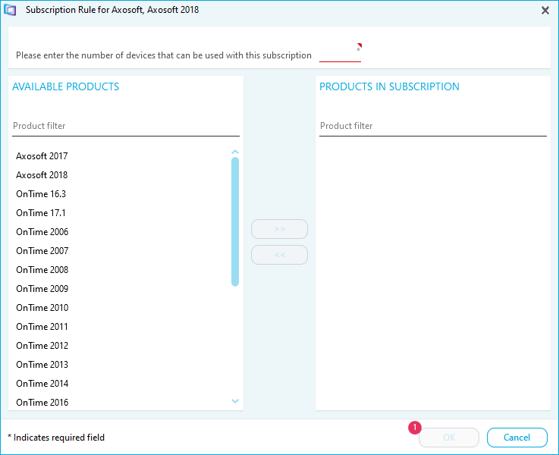Viewport: 559px width, 455px height.
Task: Choose OnTime 17.1 from available products
Action: (x=41, y=213)
